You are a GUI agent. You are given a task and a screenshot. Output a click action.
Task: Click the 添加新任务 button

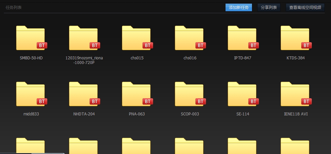coord(238,8)
